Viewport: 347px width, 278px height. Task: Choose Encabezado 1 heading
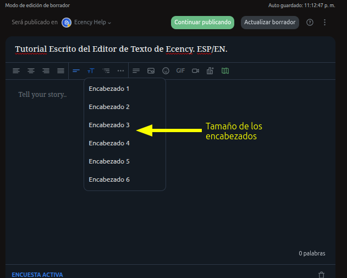[x=125, y=89]
